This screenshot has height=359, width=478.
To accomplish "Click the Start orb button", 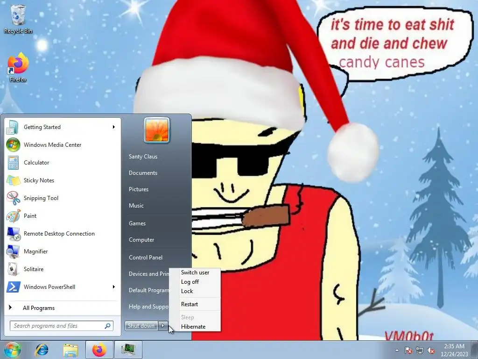I will (x=12, y=350).
